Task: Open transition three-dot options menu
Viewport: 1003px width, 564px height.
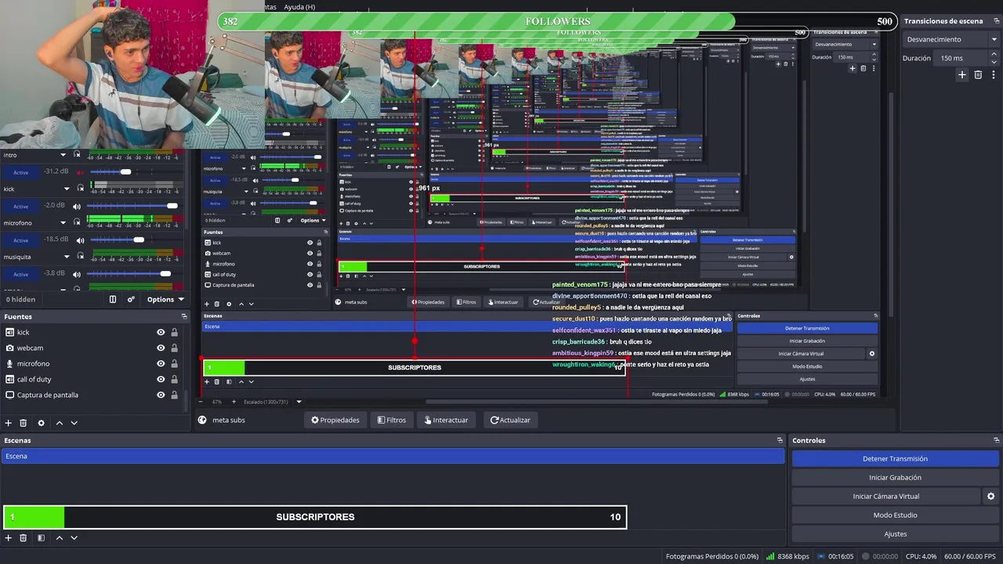Action: [993, 75]
